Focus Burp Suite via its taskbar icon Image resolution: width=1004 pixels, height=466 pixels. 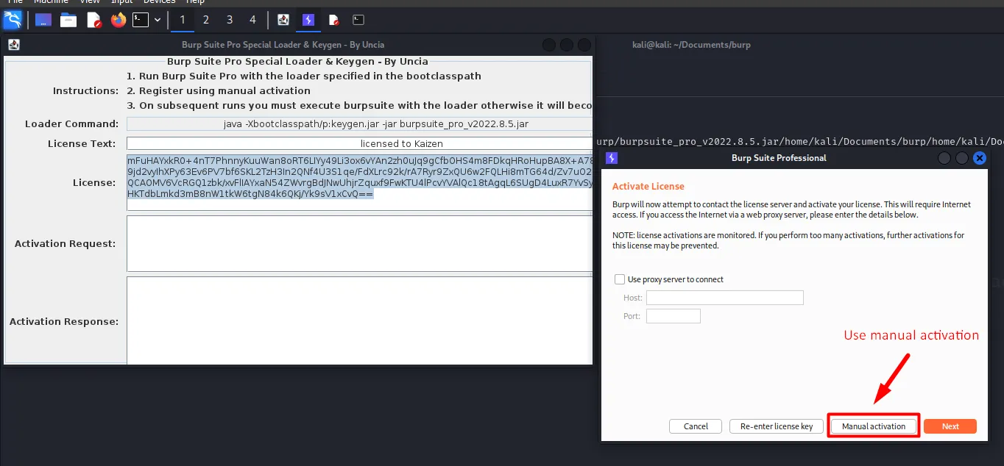(308, 20)
